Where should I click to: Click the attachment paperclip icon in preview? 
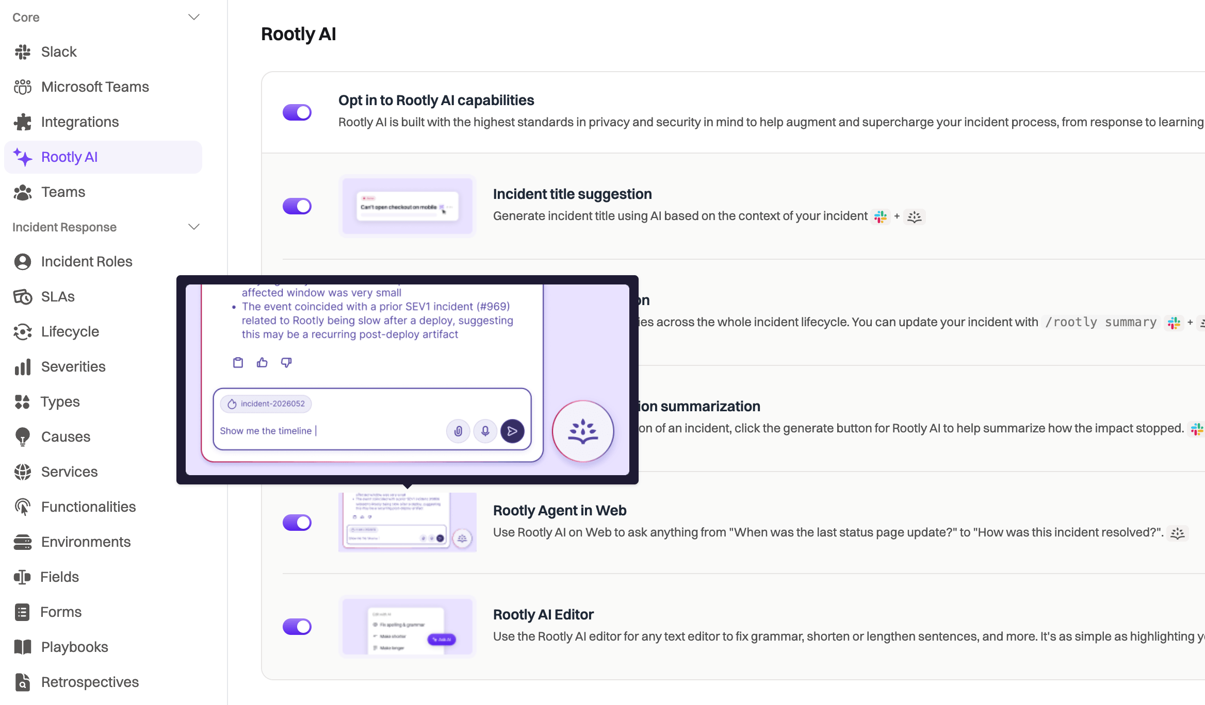pyautogui.click(x=458, y=431)
